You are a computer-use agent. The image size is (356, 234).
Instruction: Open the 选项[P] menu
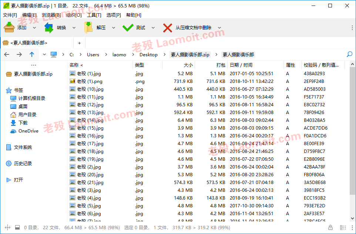click(114, 15)
